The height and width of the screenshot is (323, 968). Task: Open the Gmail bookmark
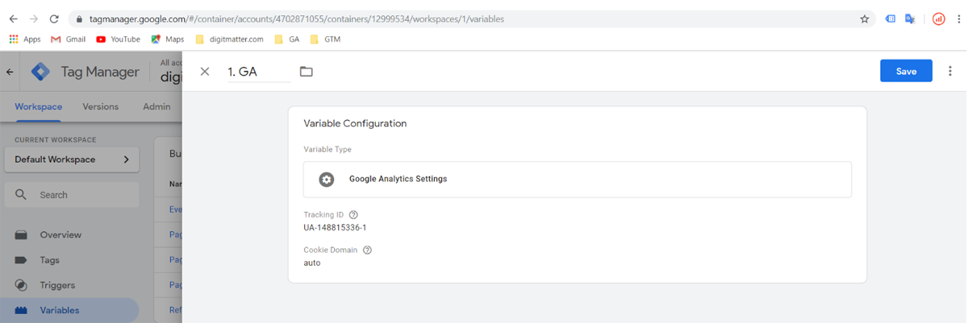(69, 39)
